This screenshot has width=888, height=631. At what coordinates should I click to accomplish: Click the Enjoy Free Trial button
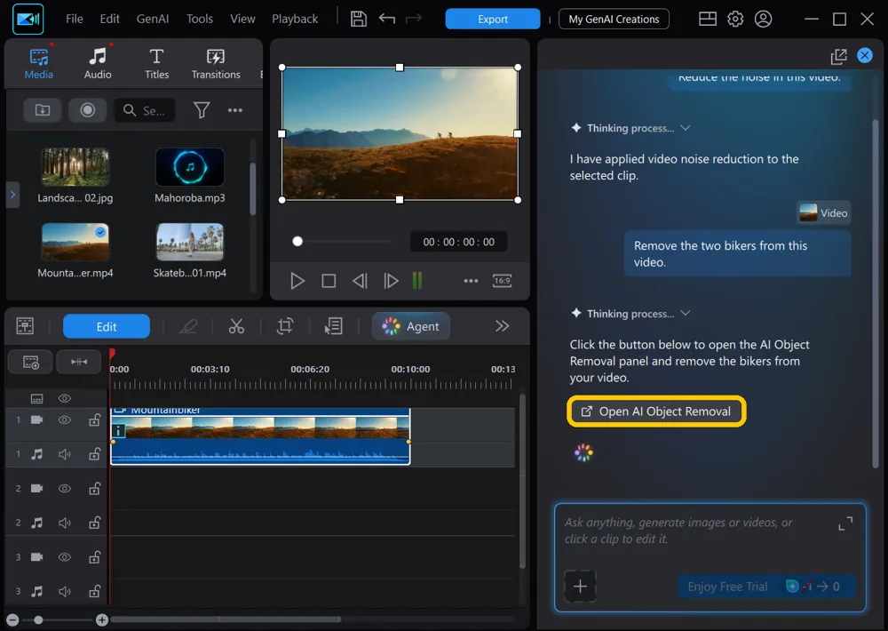tap(765, 587)
